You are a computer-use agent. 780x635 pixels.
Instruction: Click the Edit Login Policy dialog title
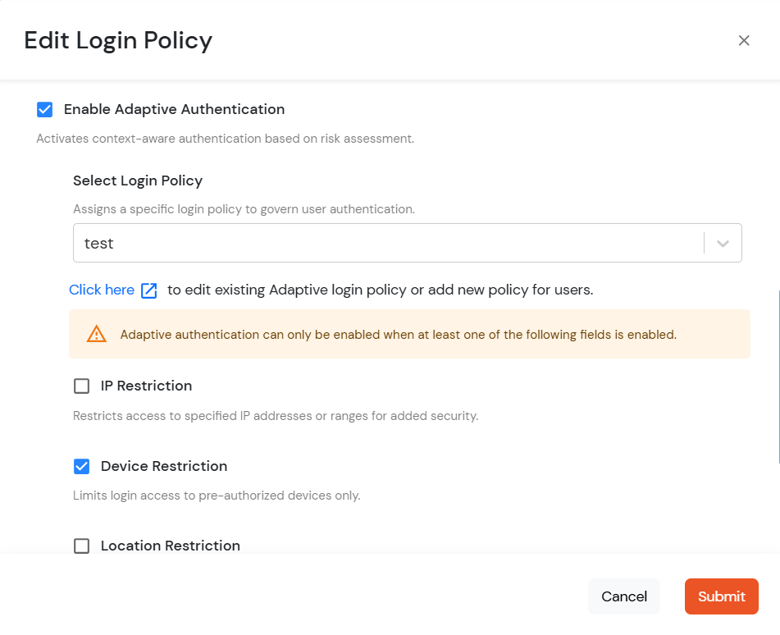[117, 39]
